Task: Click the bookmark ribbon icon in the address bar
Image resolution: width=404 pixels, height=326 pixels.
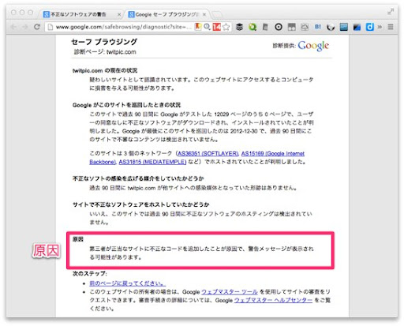Action: tap(198, 27)
